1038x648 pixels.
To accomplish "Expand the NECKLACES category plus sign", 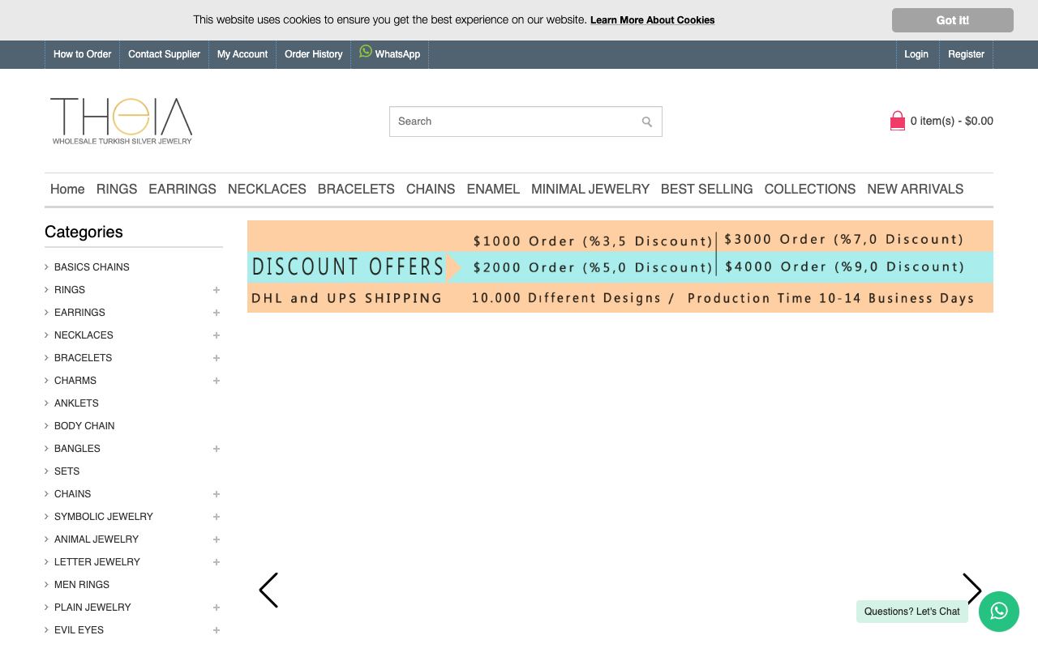I will click(x=217, y=335).
